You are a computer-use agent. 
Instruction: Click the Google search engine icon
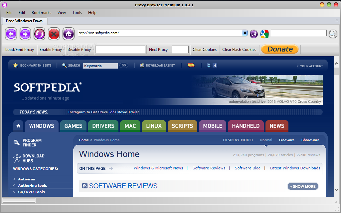[x=264, y=34]
